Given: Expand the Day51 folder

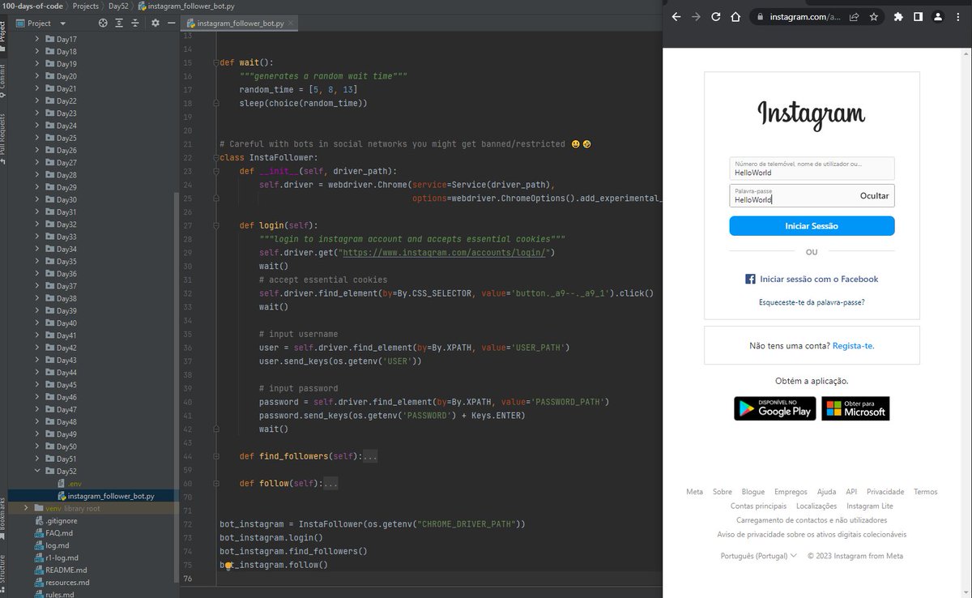Looking at the screenshot, I should click(x=37, y=459).
